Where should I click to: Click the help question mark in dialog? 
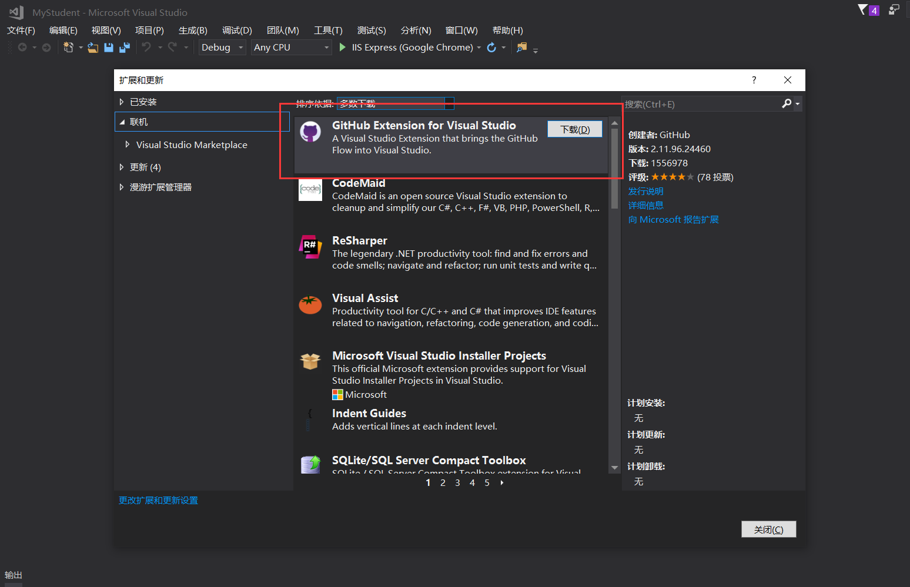coord(754,80)
